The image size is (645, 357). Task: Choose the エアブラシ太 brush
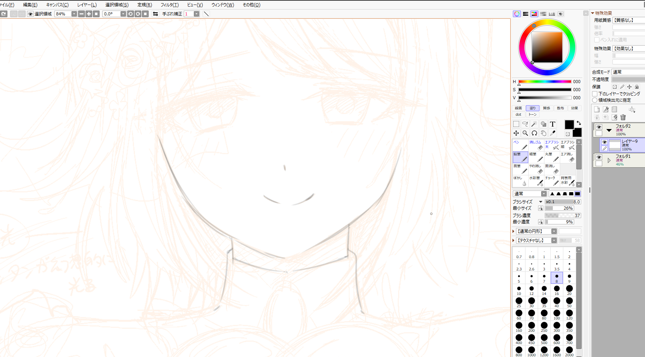coord(552,145)
